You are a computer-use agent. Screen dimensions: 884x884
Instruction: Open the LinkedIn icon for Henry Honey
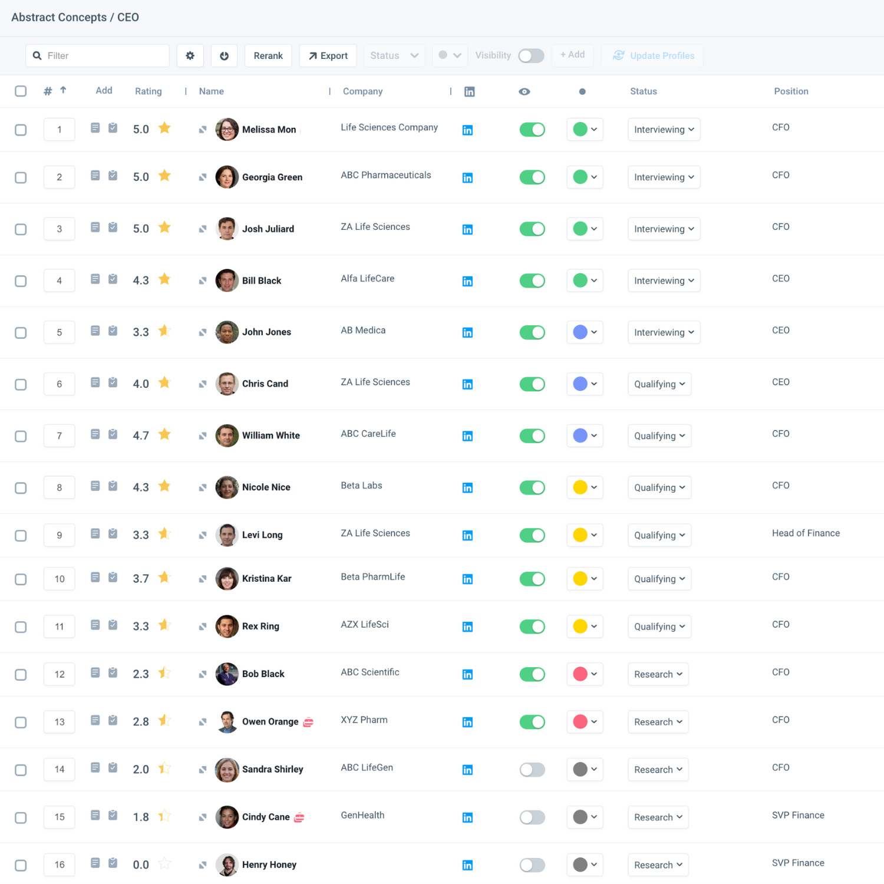(467, 865)
